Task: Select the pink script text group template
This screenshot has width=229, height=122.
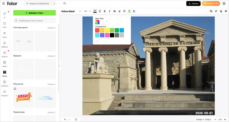Action: [x=24, y=41]
